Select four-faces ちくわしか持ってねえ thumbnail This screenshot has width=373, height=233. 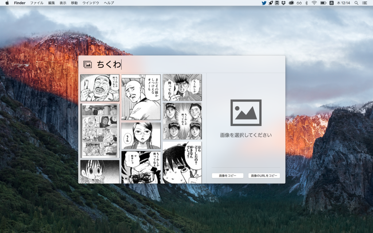click(x=182, y=121)
